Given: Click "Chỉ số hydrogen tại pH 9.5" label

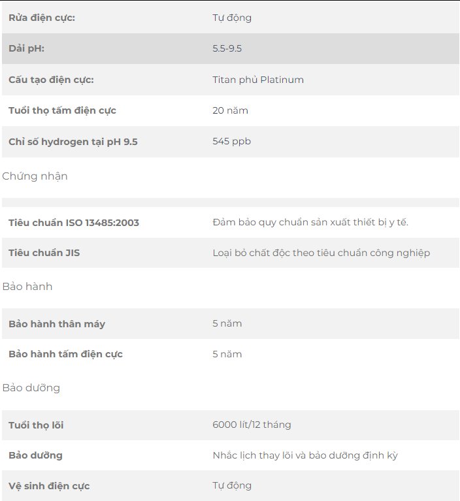Looking at the screenshot, I should click(x=73, y=141).
